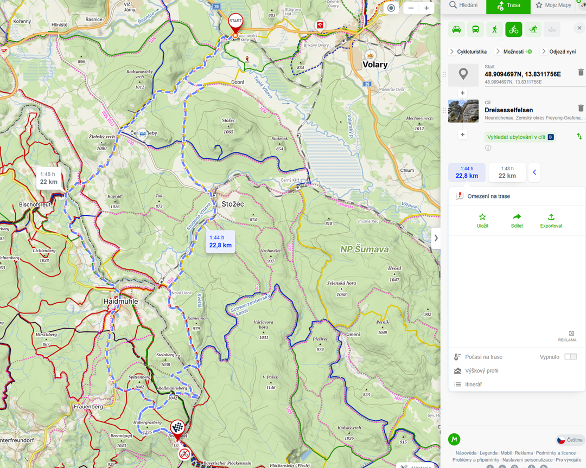Open the Nastavení personalizace link
This screenshot has width=586, height=468.
tap(527, 460)
